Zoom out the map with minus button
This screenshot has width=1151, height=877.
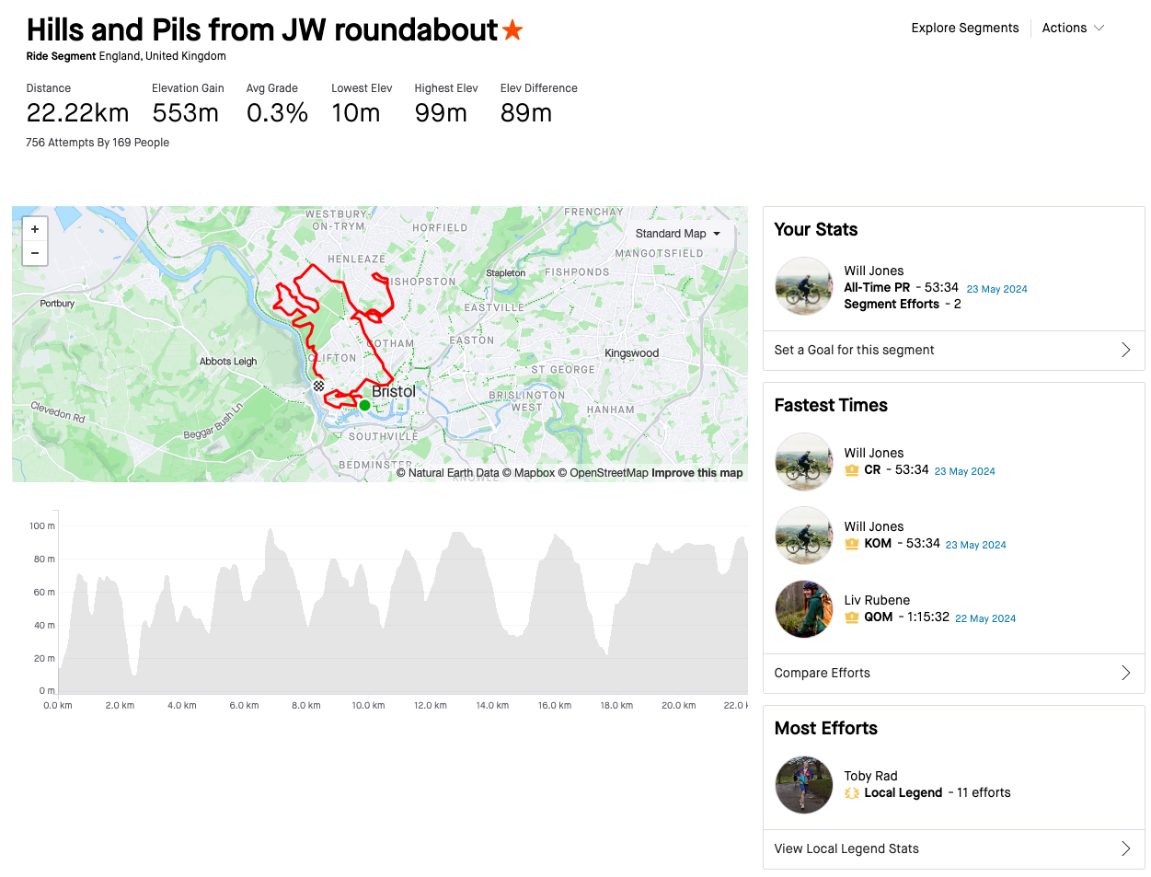click(35, 253)
